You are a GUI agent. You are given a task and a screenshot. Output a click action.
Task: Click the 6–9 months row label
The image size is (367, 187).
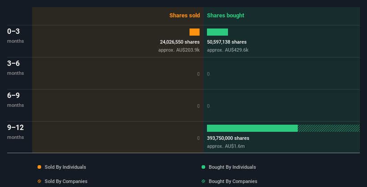click(16, 100)
